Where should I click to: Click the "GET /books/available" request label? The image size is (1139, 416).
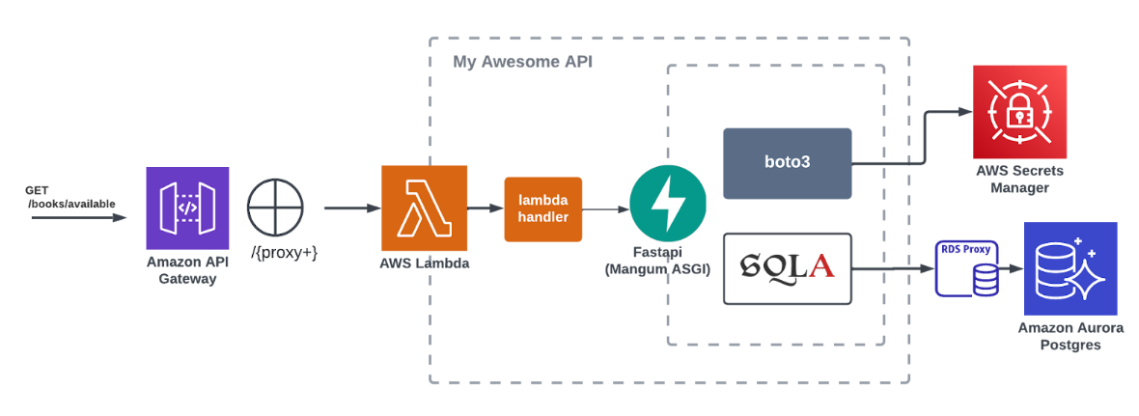70,197
